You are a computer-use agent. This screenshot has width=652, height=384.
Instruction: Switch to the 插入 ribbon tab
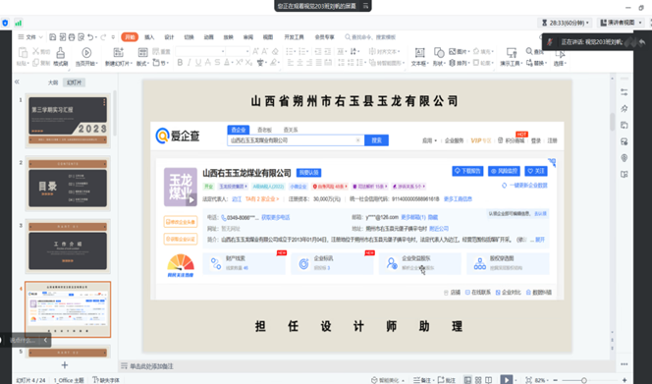(149, 37)
